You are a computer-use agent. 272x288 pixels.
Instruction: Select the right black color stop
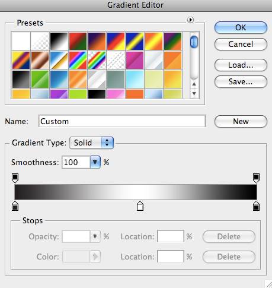256,206
